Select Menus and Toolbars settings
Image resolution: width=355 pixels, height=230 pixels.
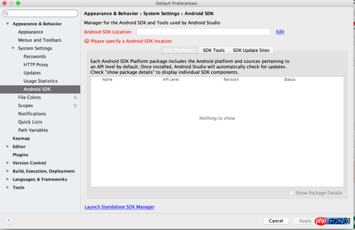[39, 40]
